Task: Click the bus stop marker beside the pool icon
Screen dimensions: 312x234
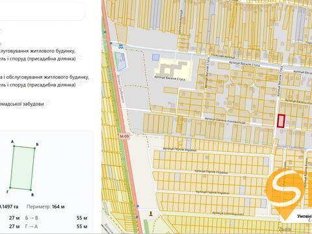Action: [x=111, y=44]
